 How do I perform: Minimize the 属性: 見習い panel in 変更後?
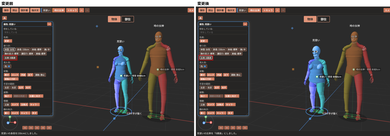tap(245, 24)
